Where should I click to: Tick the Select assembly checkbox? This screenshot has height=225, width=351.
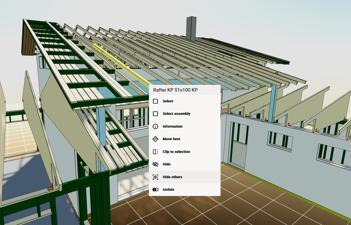coord(155,114)
